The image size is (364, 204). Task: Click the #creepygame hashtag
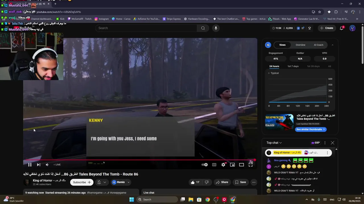118,193
